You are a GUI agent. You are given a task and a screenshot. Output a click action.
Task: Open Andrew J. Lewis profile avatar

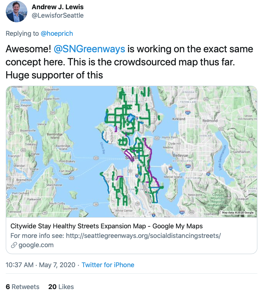[17, 11]
